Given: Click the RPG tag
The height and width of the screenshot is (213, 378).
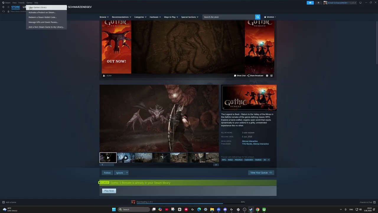Looking at the screenshot, I should pos(224,160).
